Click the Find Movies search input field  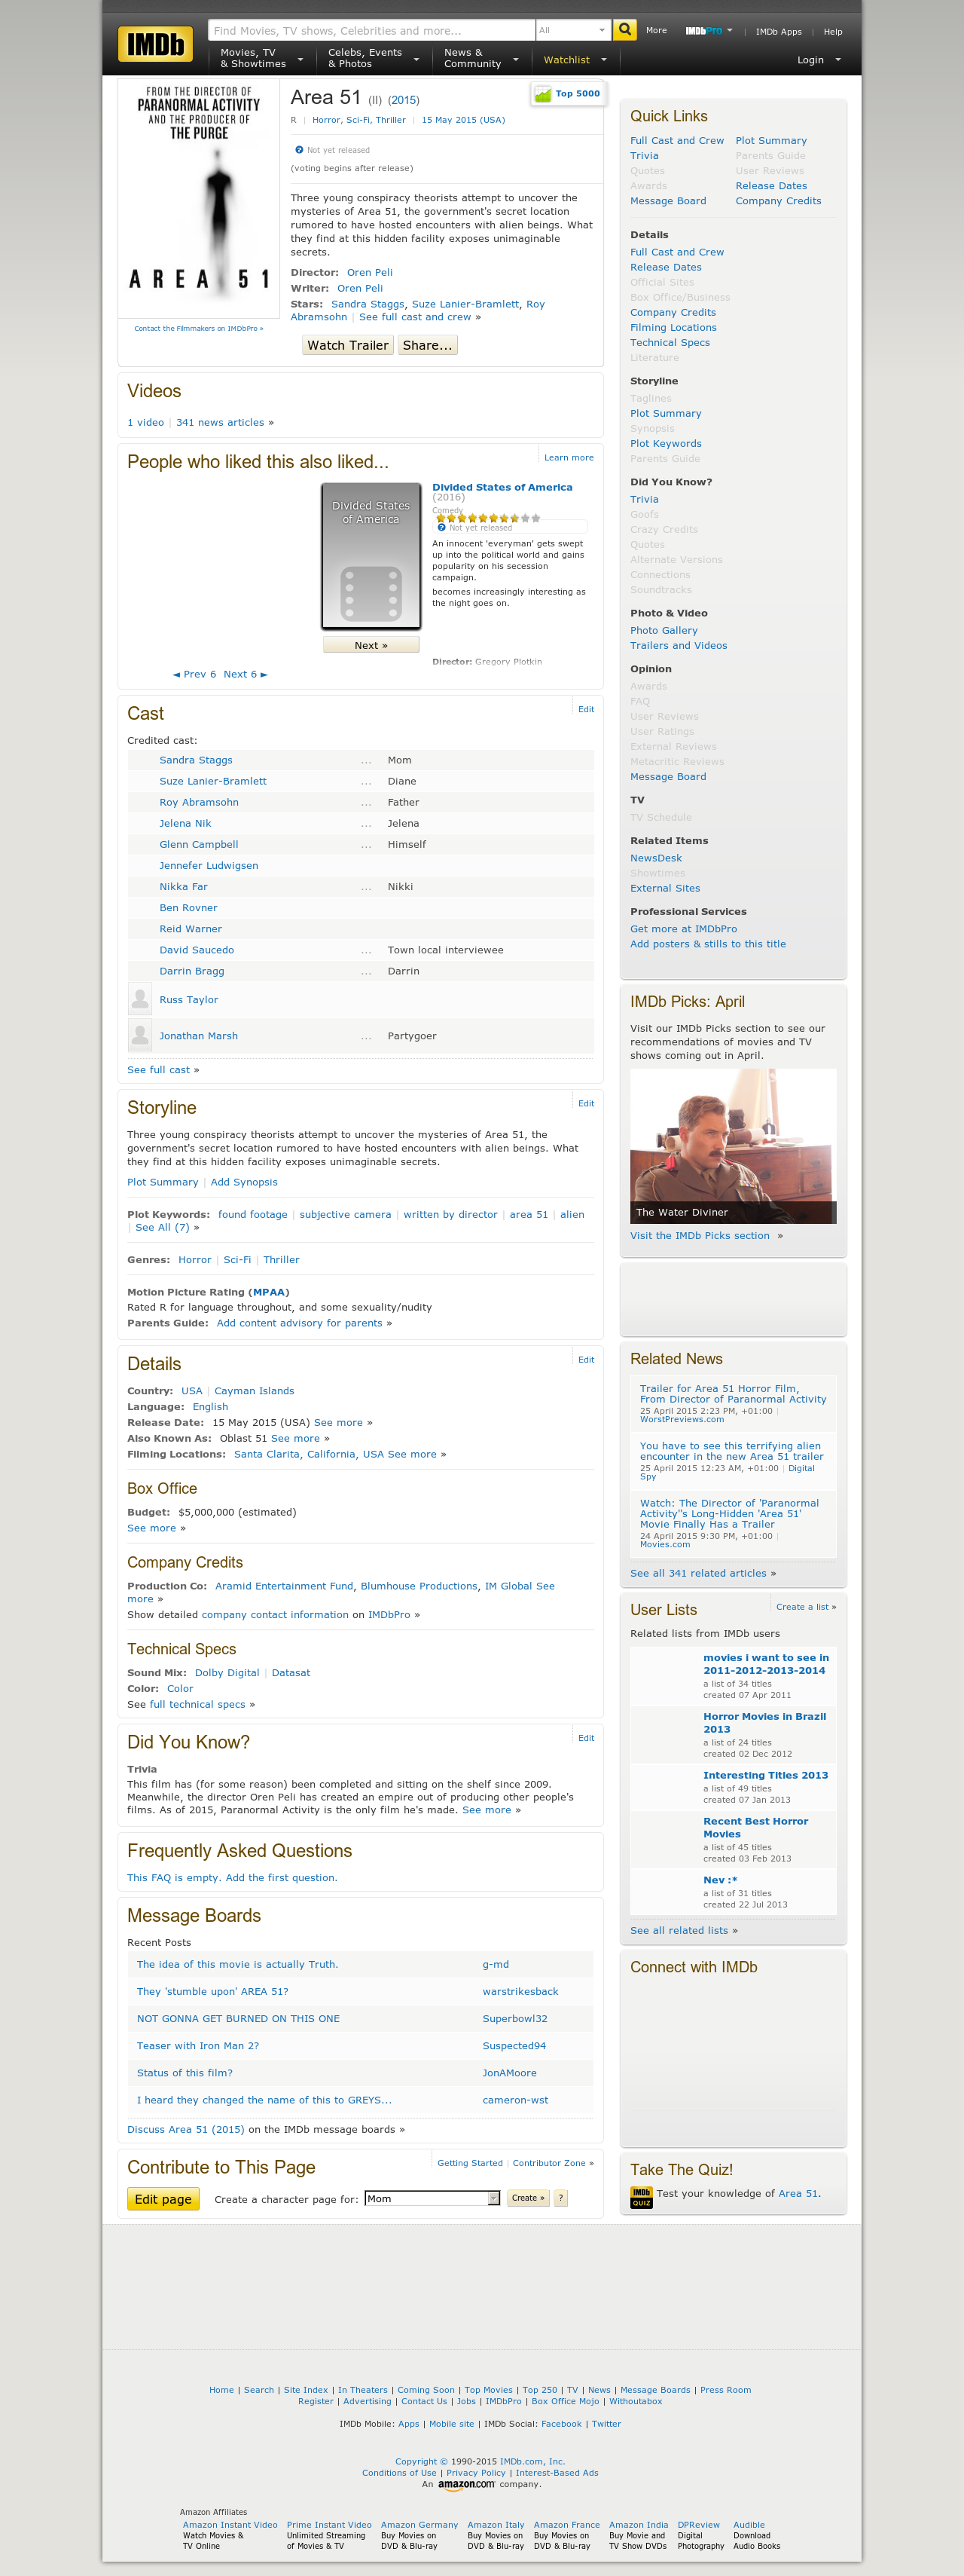[x=371, y=30]
